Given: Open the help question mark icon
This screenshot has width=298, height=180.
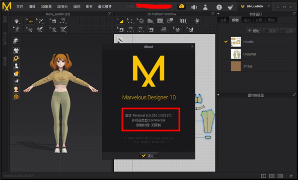Looking at the screenshot, I should (x=219, y=7).
